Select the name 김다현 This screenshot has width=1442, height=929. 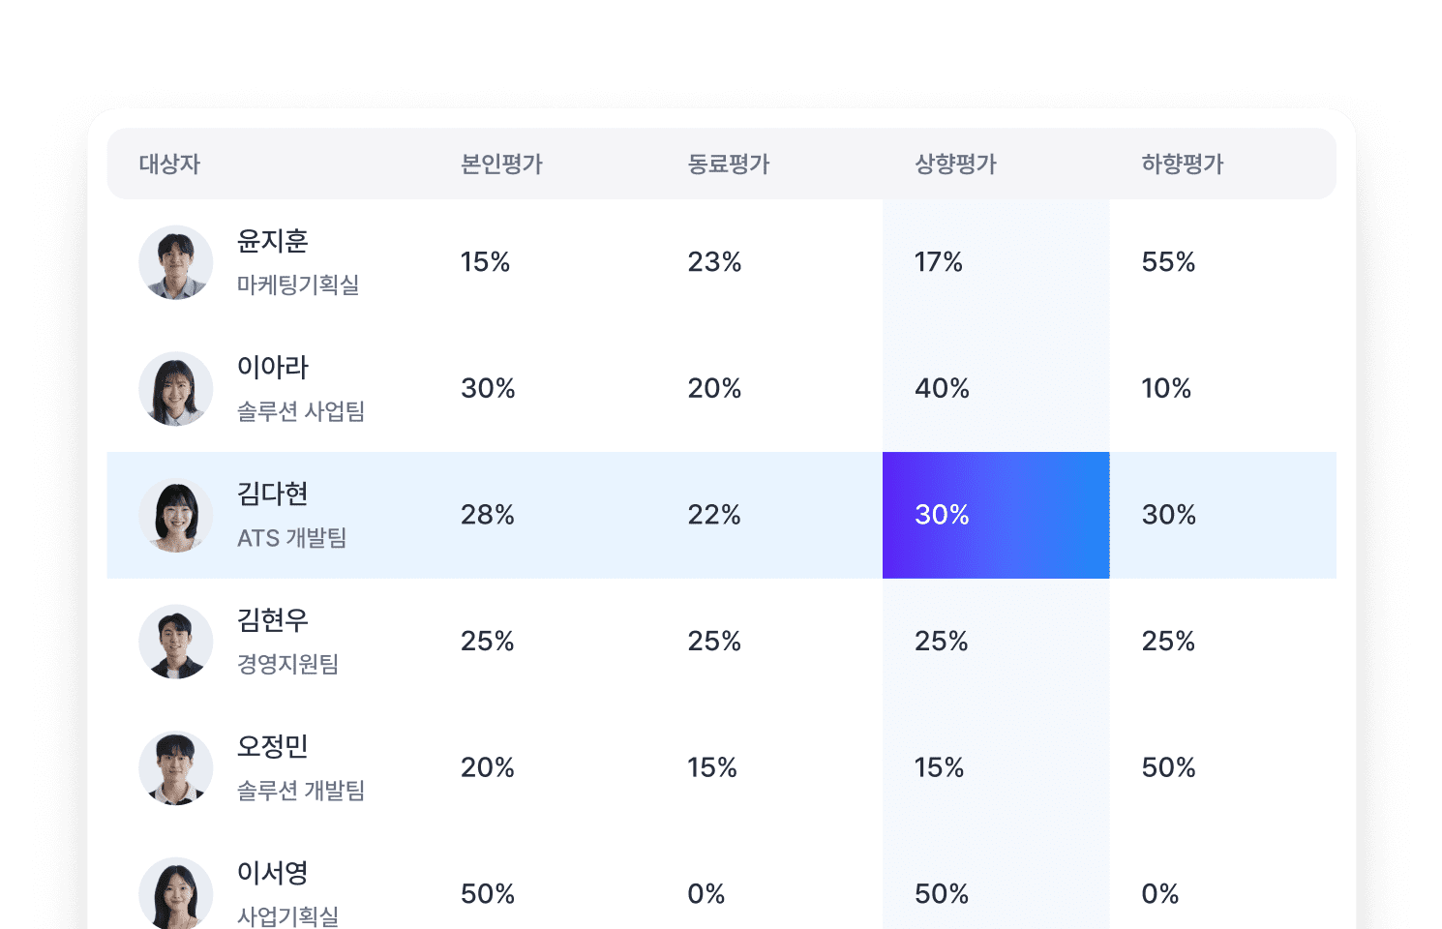point(272,494)
